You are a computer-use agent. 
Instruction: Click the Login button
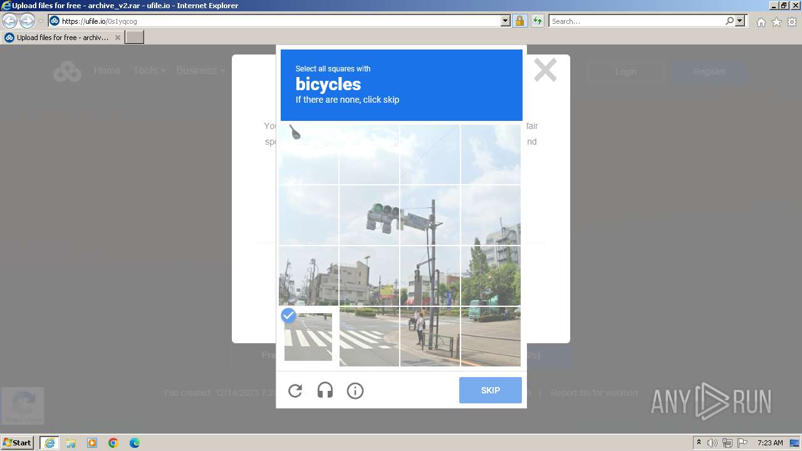pos(626,71)
